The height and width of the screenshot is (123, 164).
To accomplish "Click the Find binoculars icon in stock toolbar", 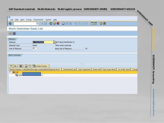I will click(21, 66).
